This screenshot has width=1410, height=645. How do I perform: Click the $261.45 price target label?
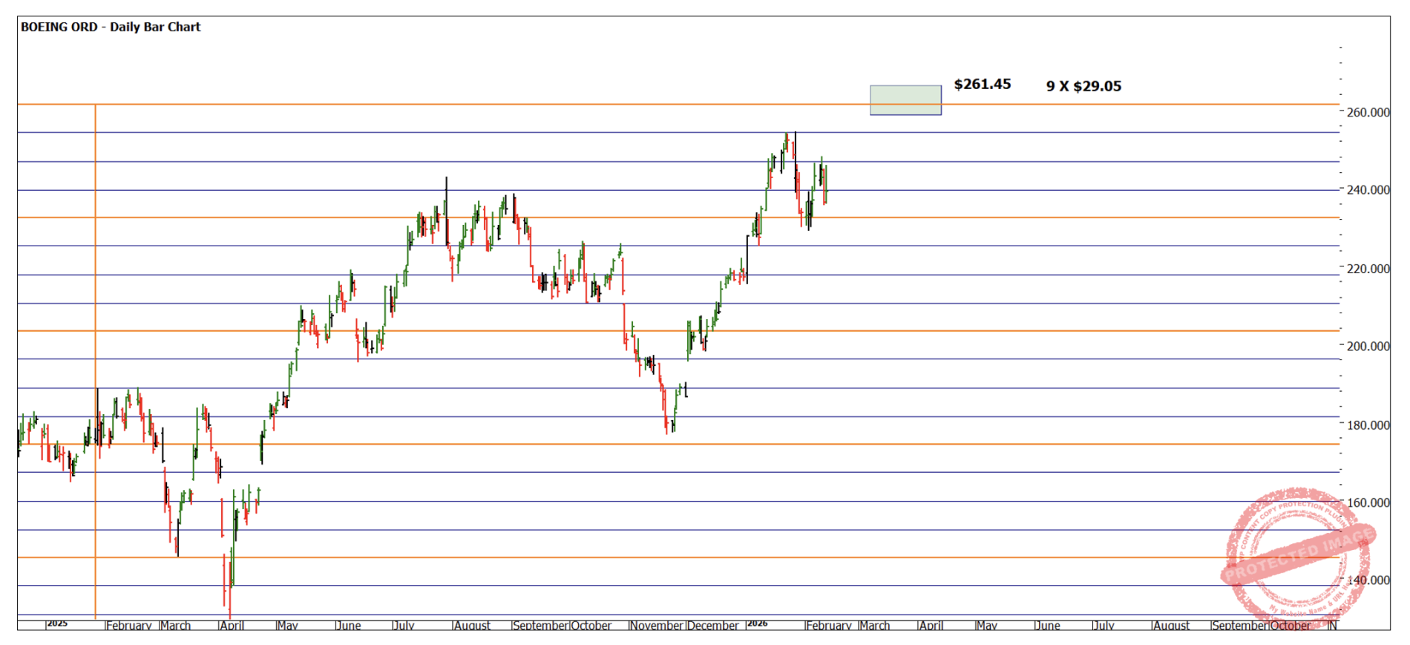[982, 85]
